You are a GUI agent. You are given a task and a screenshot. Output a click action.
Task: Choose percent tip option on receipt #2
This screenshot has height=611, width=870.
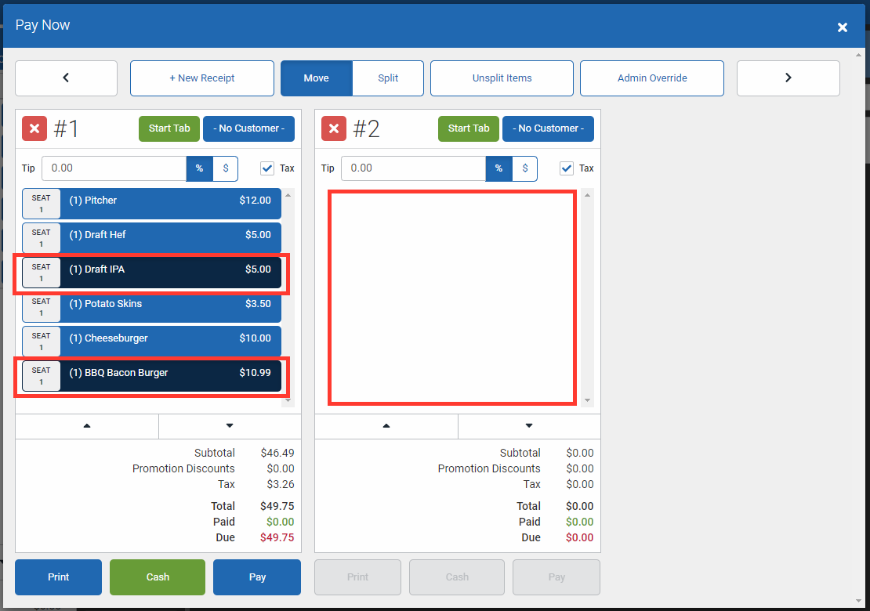tap(499, 168)
